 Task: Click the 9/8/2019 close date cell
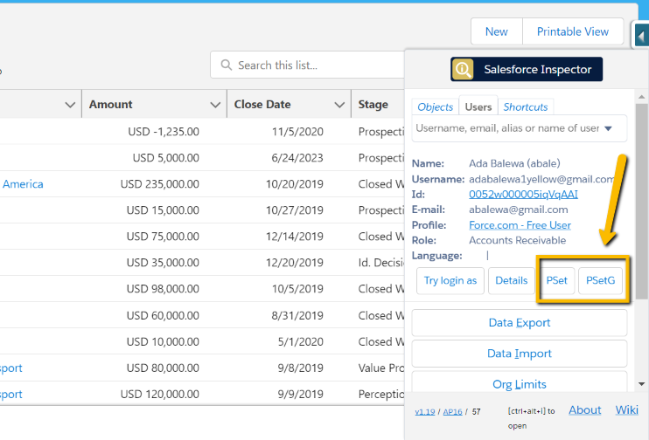301,368
